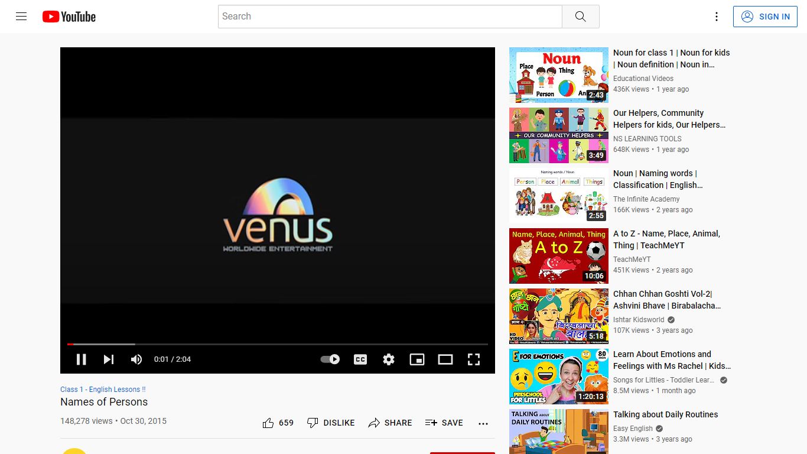Skip to next video
This screenshot has height=454, width=807.
coord(109,359)
